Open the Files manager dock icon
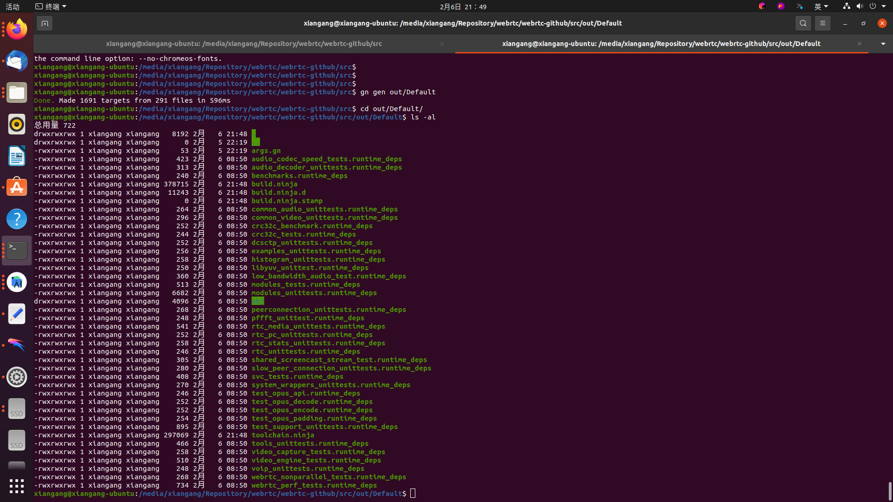The image size is (893, 502). pos(17,92)
